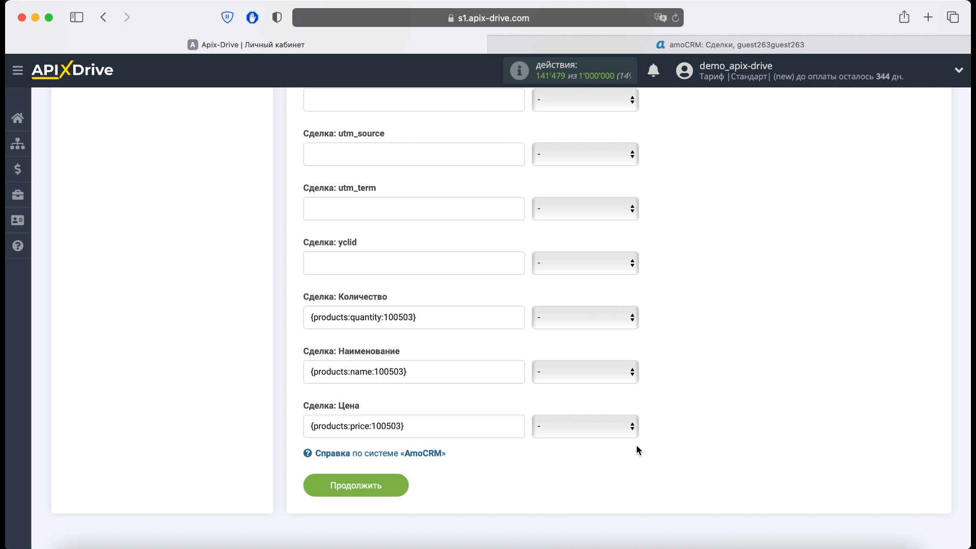This screenshot has width=976, height=549.
Task: Click the blue hand blocker extension icon
Action: click(x=252, y=17)
